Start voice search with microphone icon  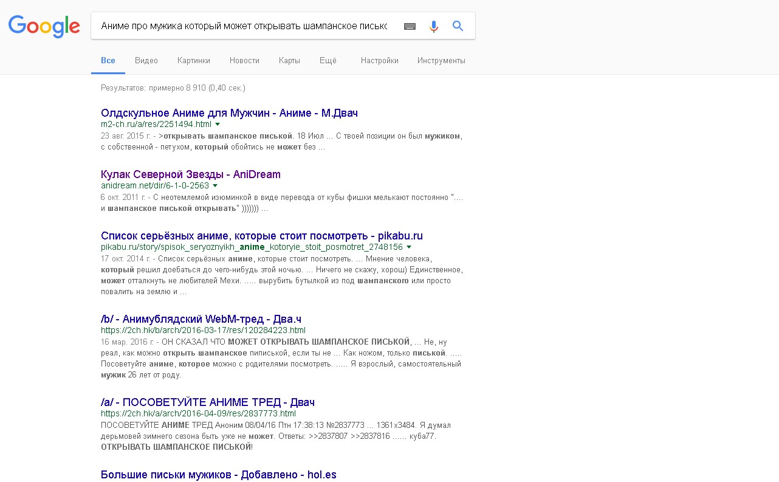433,26
